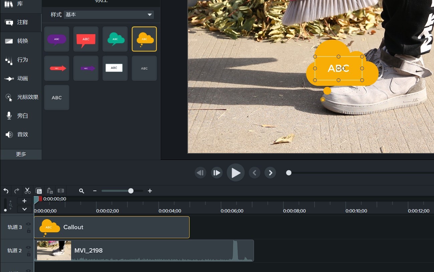Toggle visibility of 轨道 3
This screenshot has width=434, height=272.
28,224
